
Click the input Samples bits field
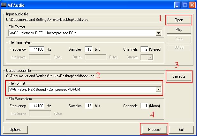(88, 49)
